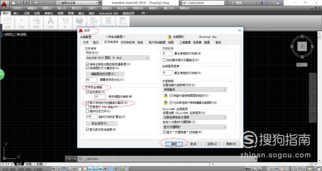Click the command line wrench customize icon
The width and height of the screenshot is (322, 171).
[74, 159]
